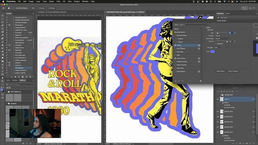Select Blending Options in Layer Style

click(180, 32)
